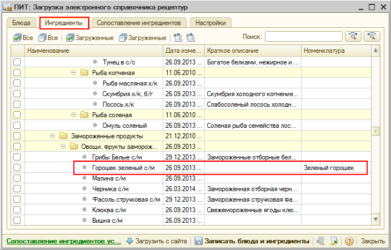This screenshot has width=391, height=250.
Task: Click the search forward icon next to Поиск
Action: point(353,37)
